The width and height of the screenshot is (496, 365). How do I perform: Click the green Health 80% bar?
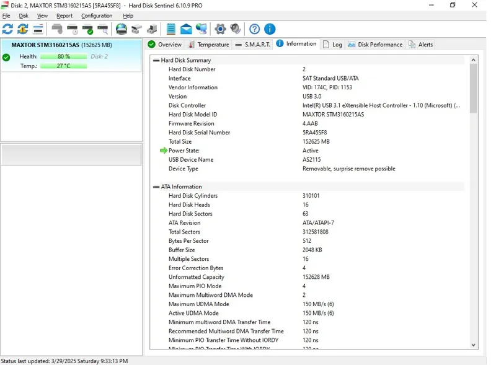[x=63, y=56]
